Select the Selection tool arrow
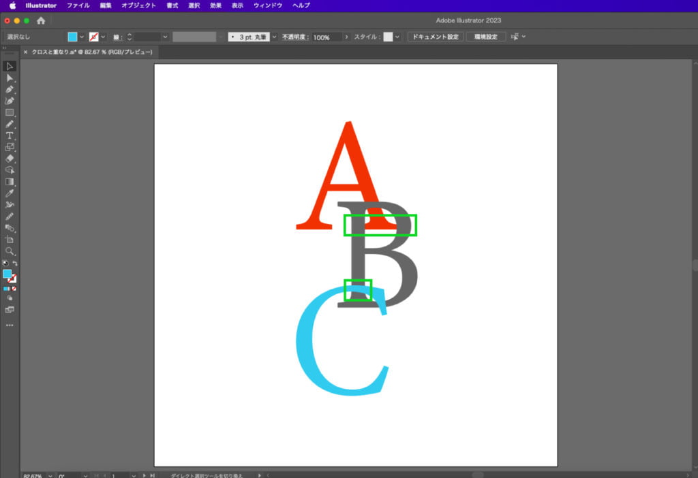 tap(10, 66)
